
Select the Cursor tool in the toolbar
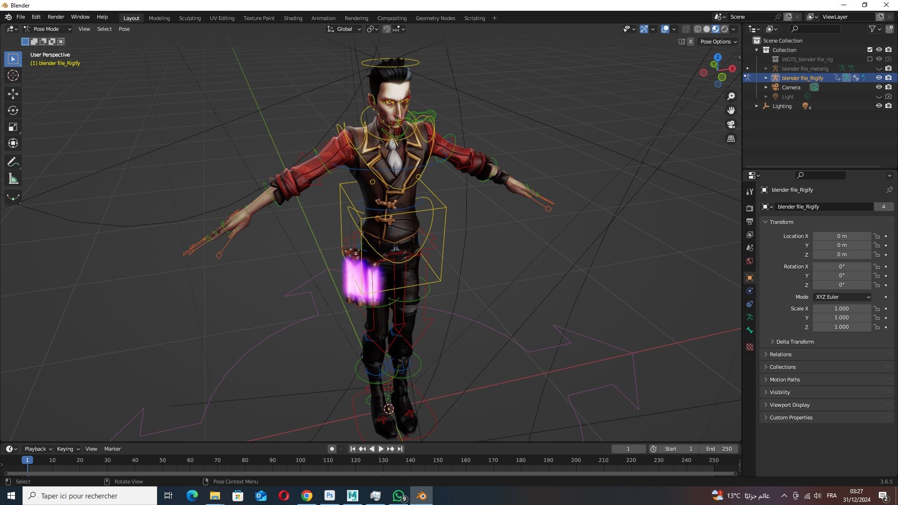(x=13, y=75)
